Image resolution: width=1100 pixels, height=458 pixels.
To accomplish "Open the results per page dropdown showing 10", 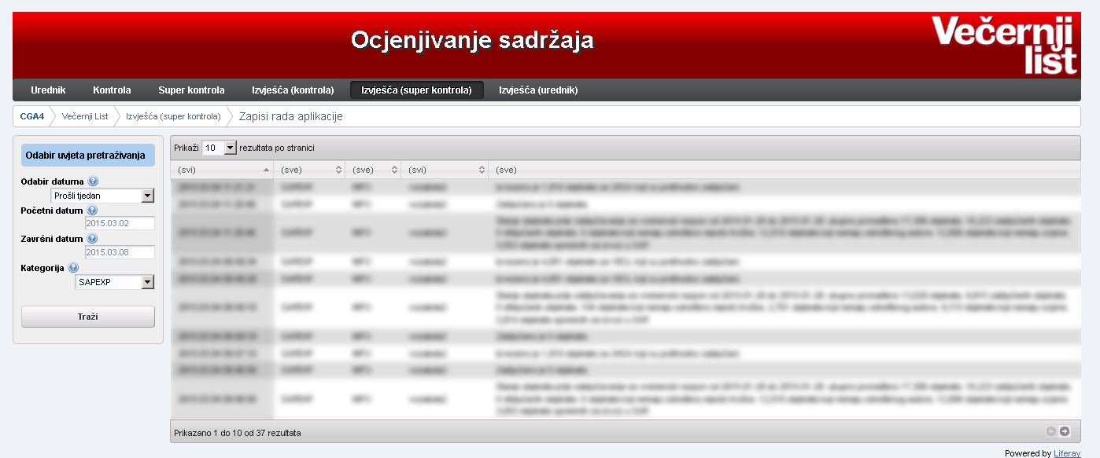I will [x=219, y=148].
